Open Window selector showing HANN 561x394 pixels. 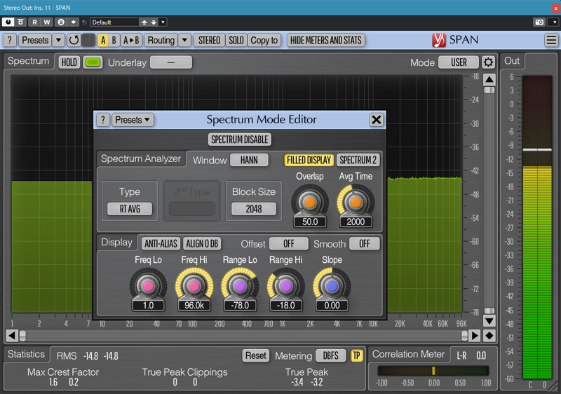[249, 160]
